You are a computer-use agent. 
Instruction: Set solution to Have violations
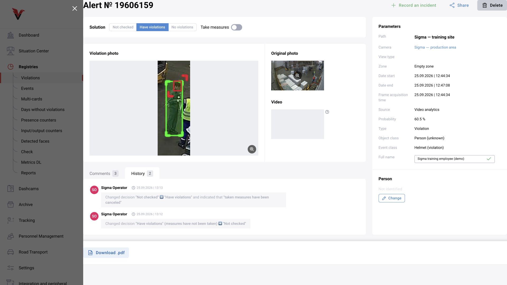point(152,27)
